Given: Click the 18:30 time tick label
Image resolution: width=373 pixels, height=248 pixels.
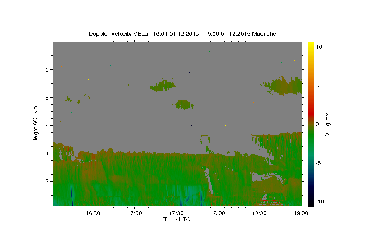Looking at the screenshot, I should coord(259,213).
